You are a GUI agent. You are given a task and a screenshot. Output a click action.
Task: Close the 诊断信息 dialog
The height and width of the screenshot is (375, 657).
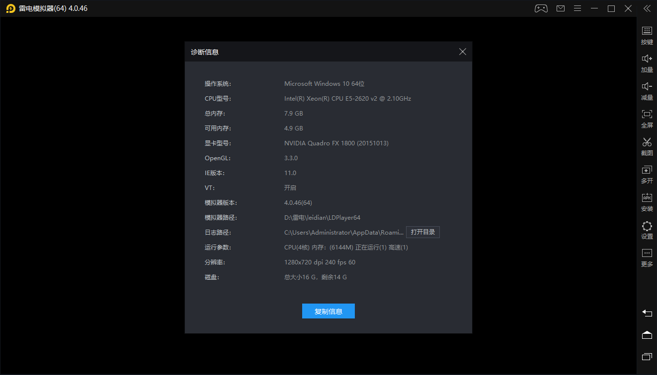pyautogui.click(x=462, y=52)
